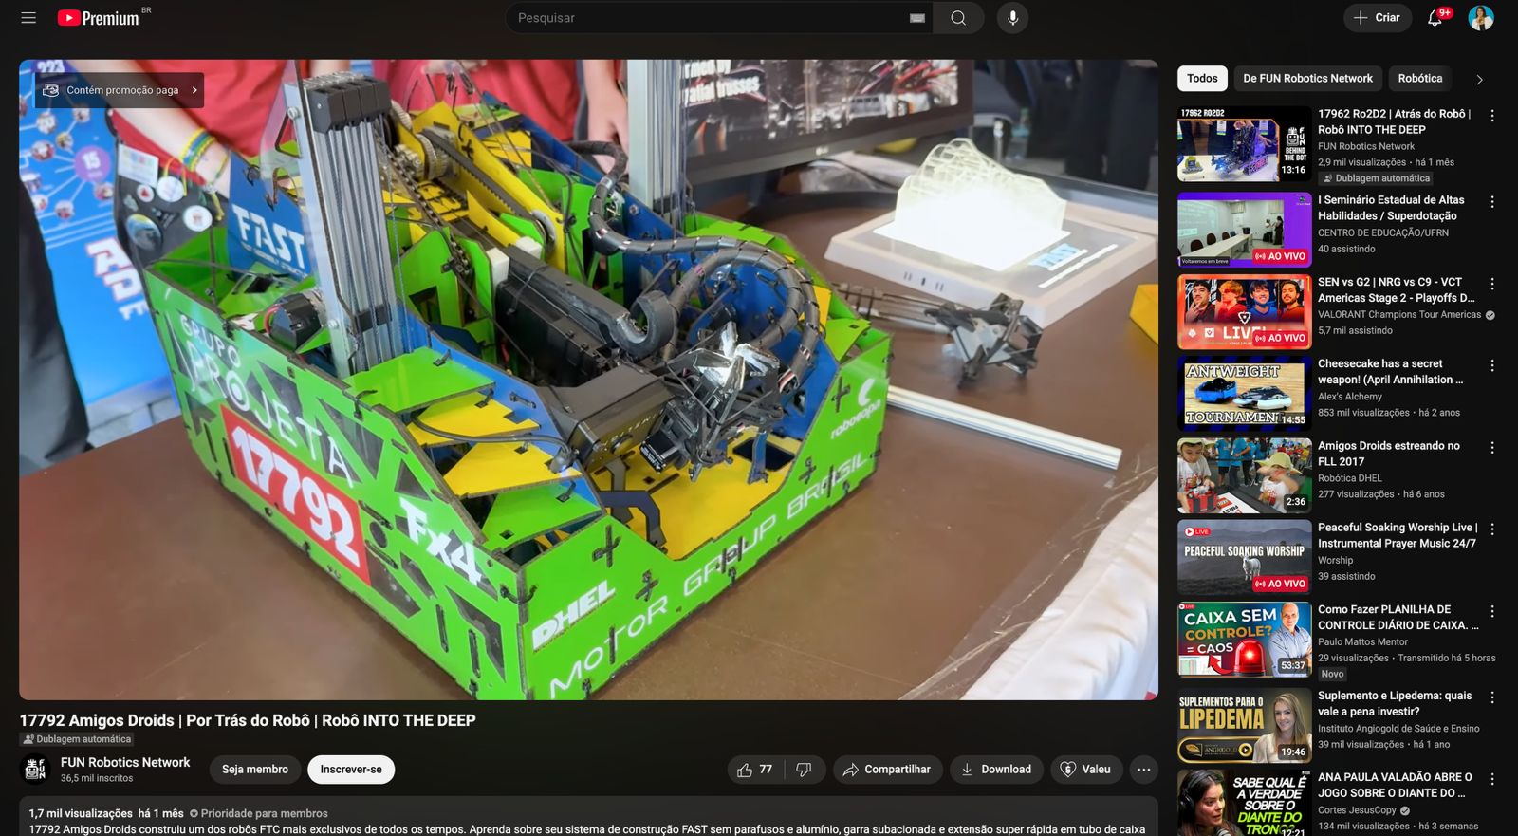1518x836 pixels.
Task: Click the main video player
Action: pyautogui.click(x=588, y=380)
